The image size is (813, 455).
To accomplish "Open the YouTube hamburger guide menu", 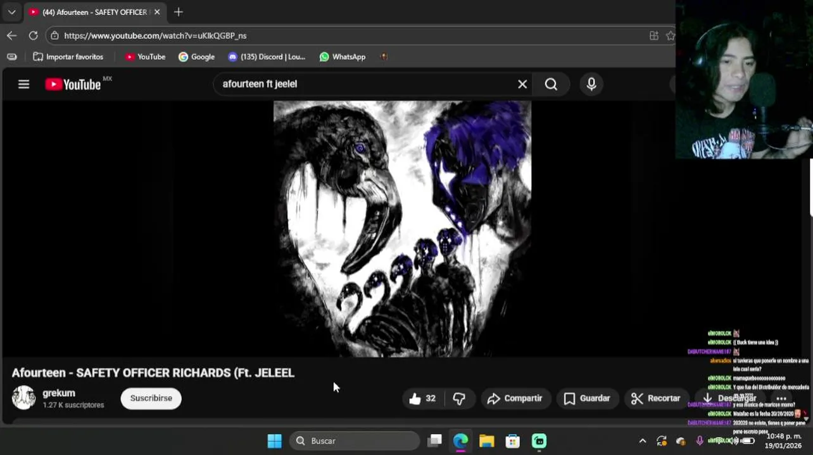I will click(23, 84).
